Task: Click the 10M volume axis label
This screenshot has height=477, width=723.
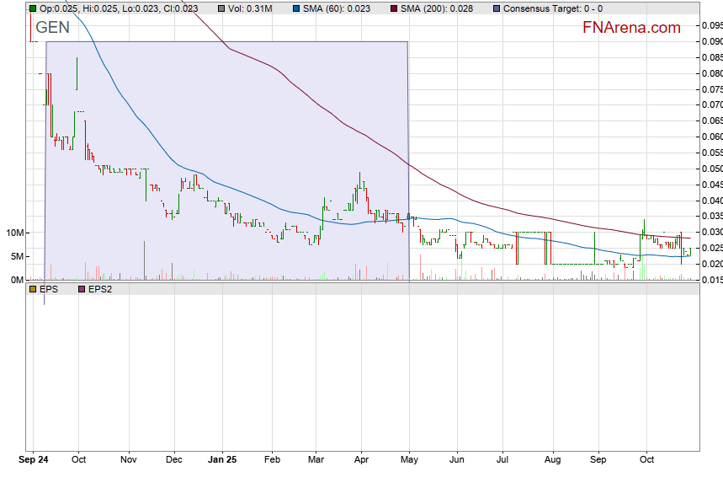Action: click(x=13, y=233)
